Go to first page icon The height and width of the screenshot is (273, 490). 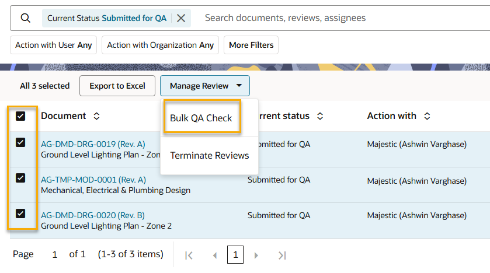point(189,255)
